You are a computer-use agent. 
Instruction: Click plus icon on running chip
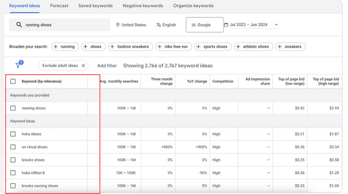56,47
